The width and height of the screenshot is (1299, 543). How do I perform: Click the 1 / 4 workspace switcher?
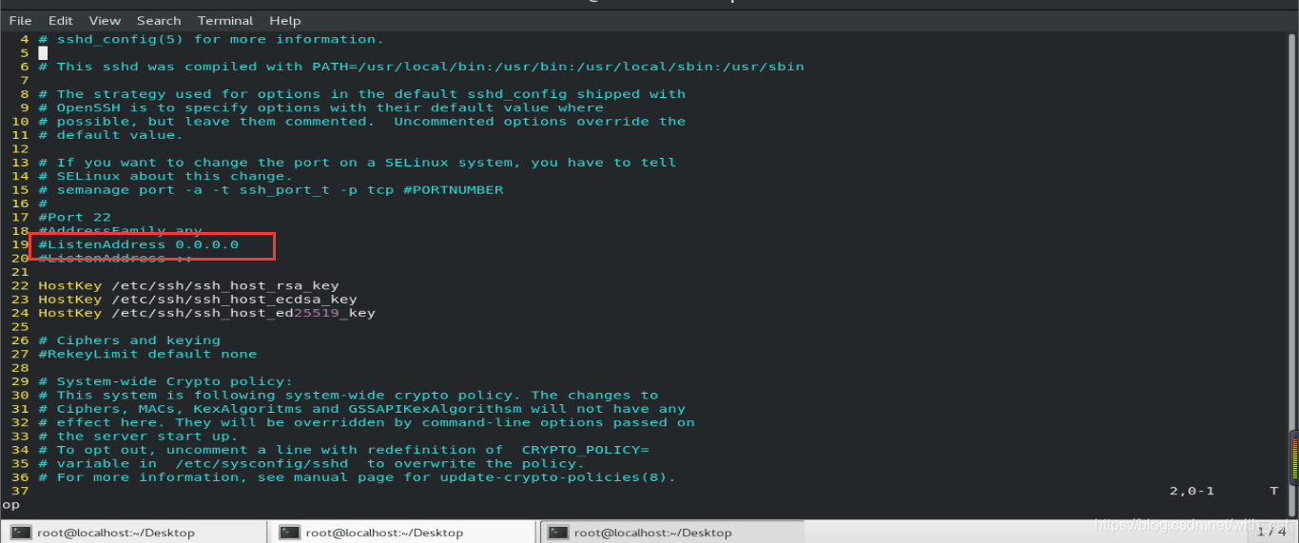tap(1270, 532)
